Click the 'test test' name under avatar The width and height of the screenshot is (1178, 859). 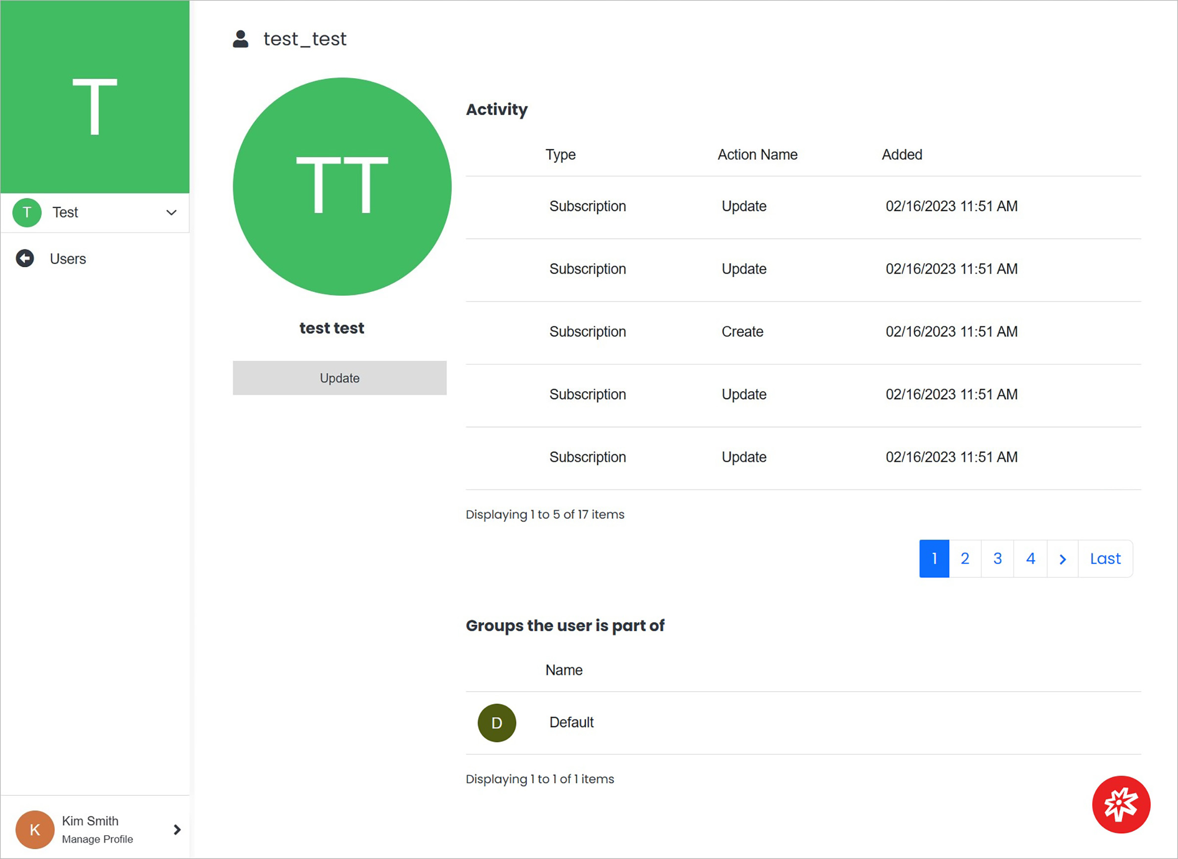click(x=332, y=328)
